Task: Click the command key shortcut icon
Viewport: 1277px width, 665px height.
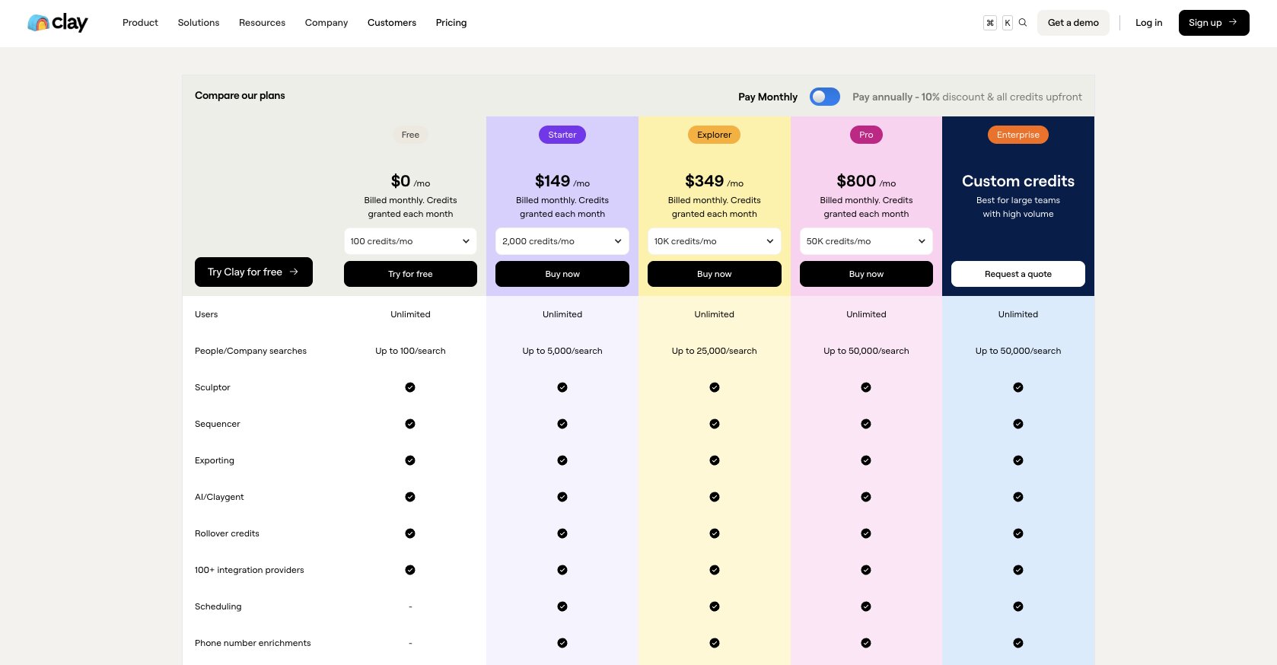Action: 990,23
